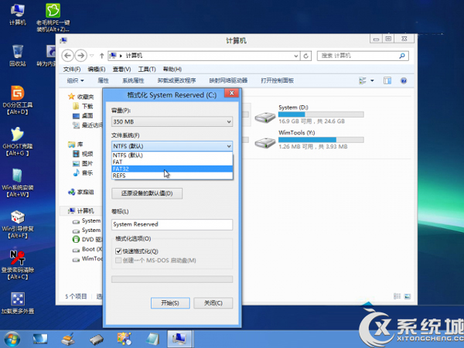This screenshot has width=464, height=348.
Task: Click the search magnifier icon
Action: [402, 56]
